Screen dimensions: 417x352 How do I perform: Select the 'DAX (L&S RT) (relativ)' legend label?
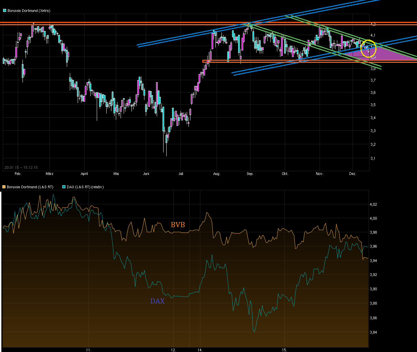85,187
